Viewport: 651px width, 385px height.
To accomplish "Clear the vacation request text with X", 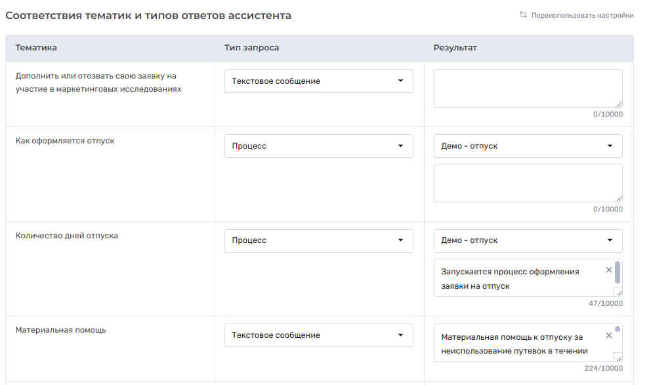I will [x=608, y=270].
